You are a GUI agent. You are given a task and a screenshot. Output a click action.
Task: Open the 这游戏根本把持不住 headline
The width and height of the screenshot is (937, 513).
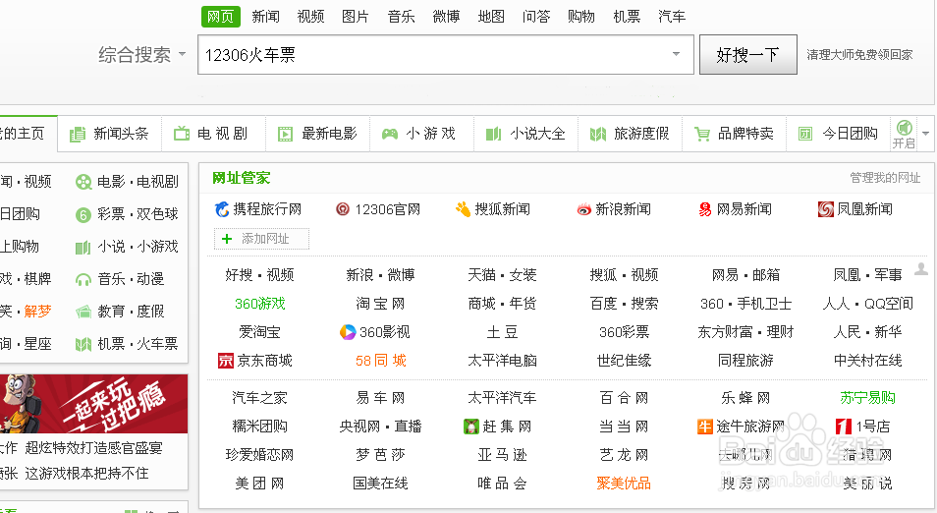[x=86, y=474]
